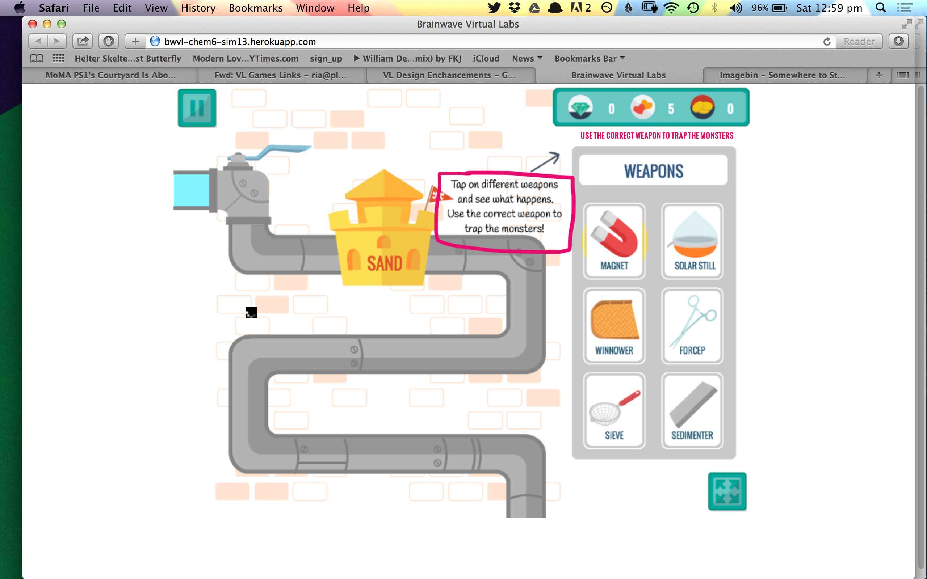This screenshot has width=927, height=579.
Task: Open the Safari share button
Action: (83, 41)
